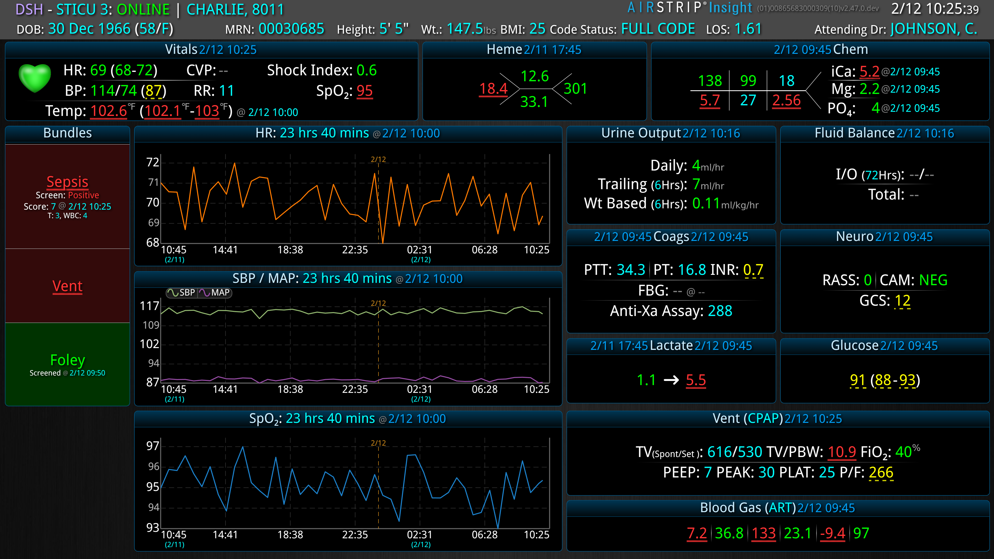Click the critical lactate value 5.5
The width and height of the screenshot is (994, 559).
coord(696,380)
